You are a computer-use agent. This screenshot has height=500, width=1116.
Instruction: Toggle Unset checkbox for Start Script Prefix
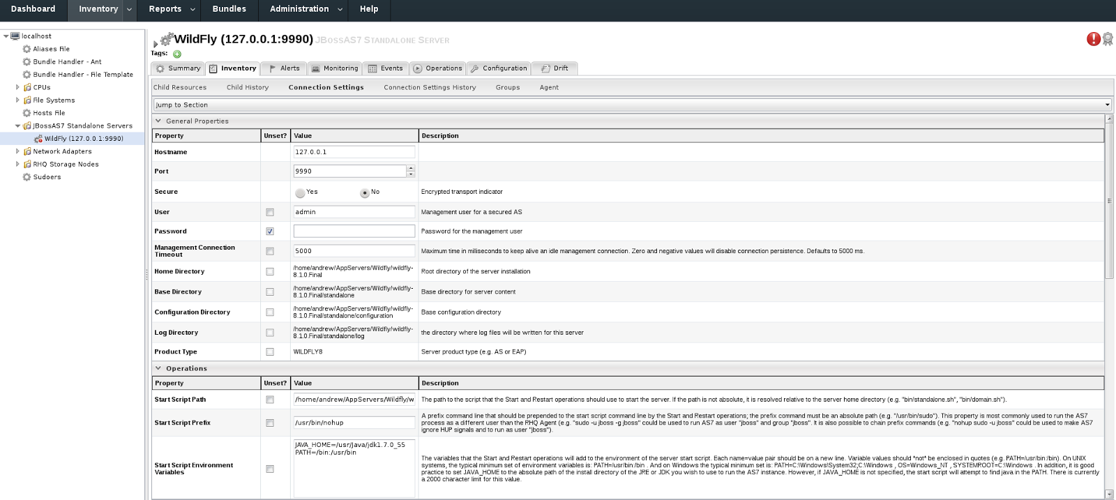pos(270,423)
